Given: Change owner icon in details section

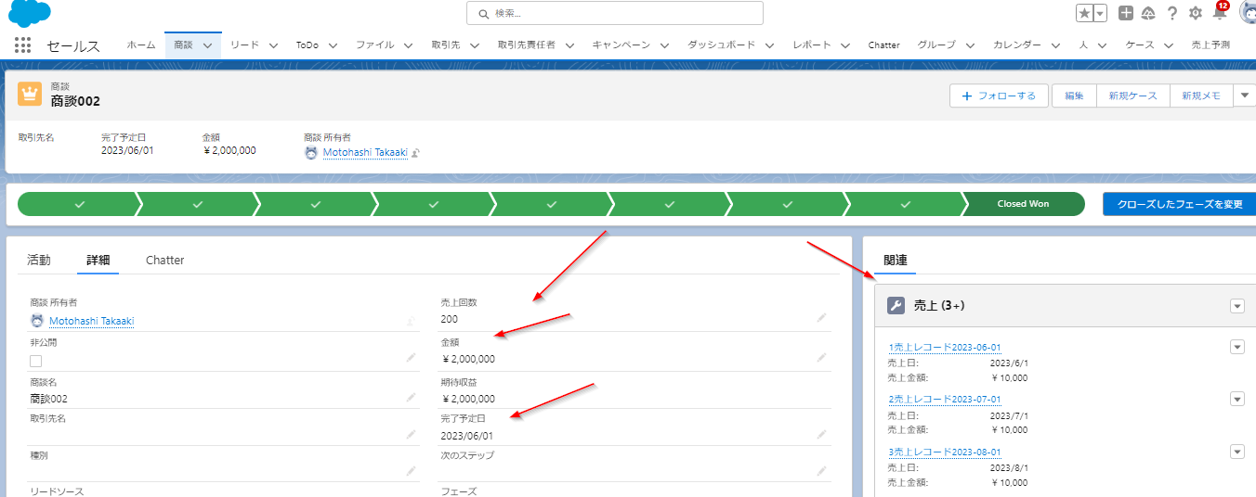Looking at the screenshot, I should (411, 321).
